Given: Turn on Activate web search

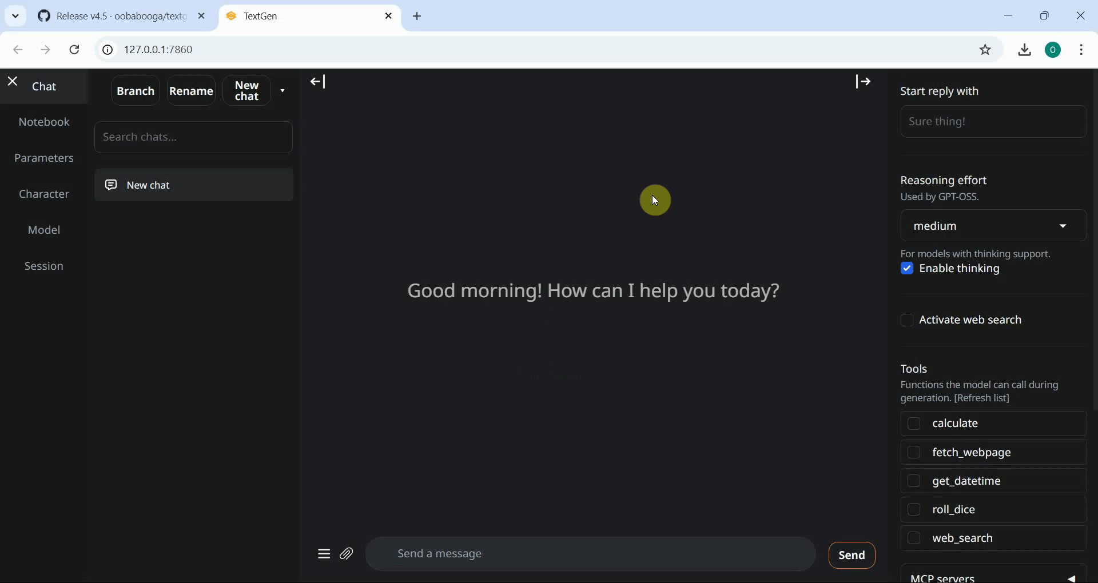Looking at the screenshot, I should coord(908,320).
